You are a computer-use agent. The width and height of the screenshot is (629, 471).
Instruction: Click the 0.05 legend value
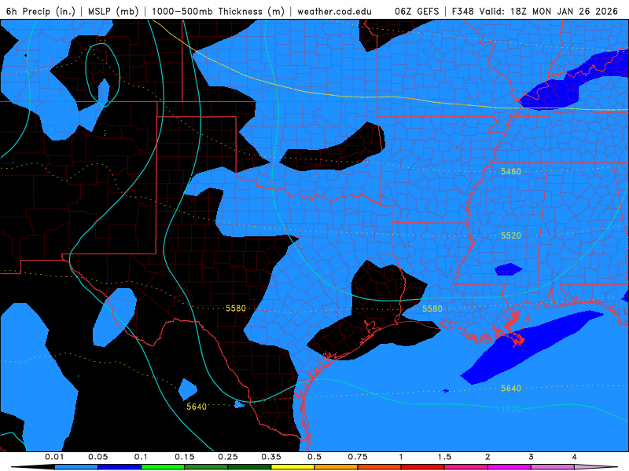pos(97,457)
